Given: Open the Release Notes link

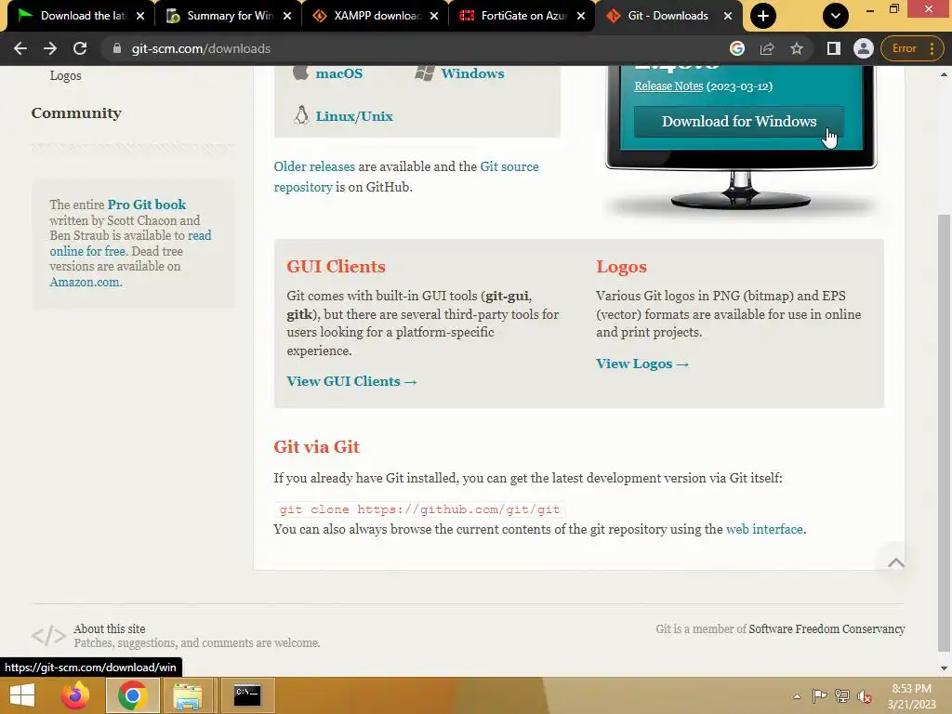Looking at the screenshot, I should (668, 86).
